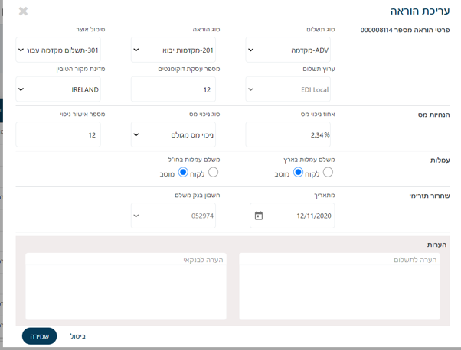Click the שמירה save button
Viewport: 461px width, 350px height.
pos(39,336)
